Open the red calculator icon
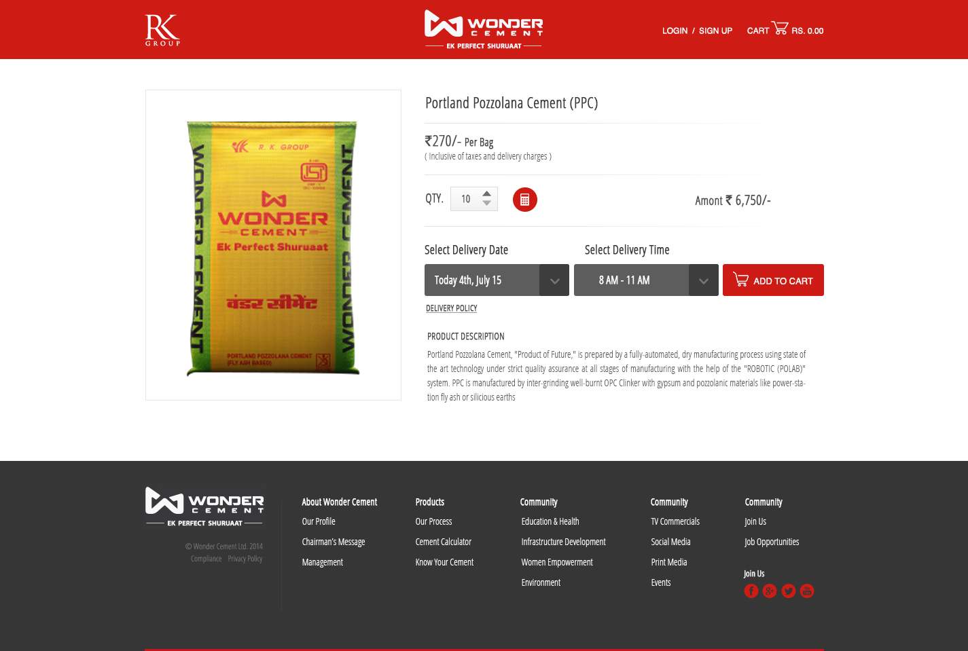968x651 pixels. pyautogui.click(x=524, y=200)
